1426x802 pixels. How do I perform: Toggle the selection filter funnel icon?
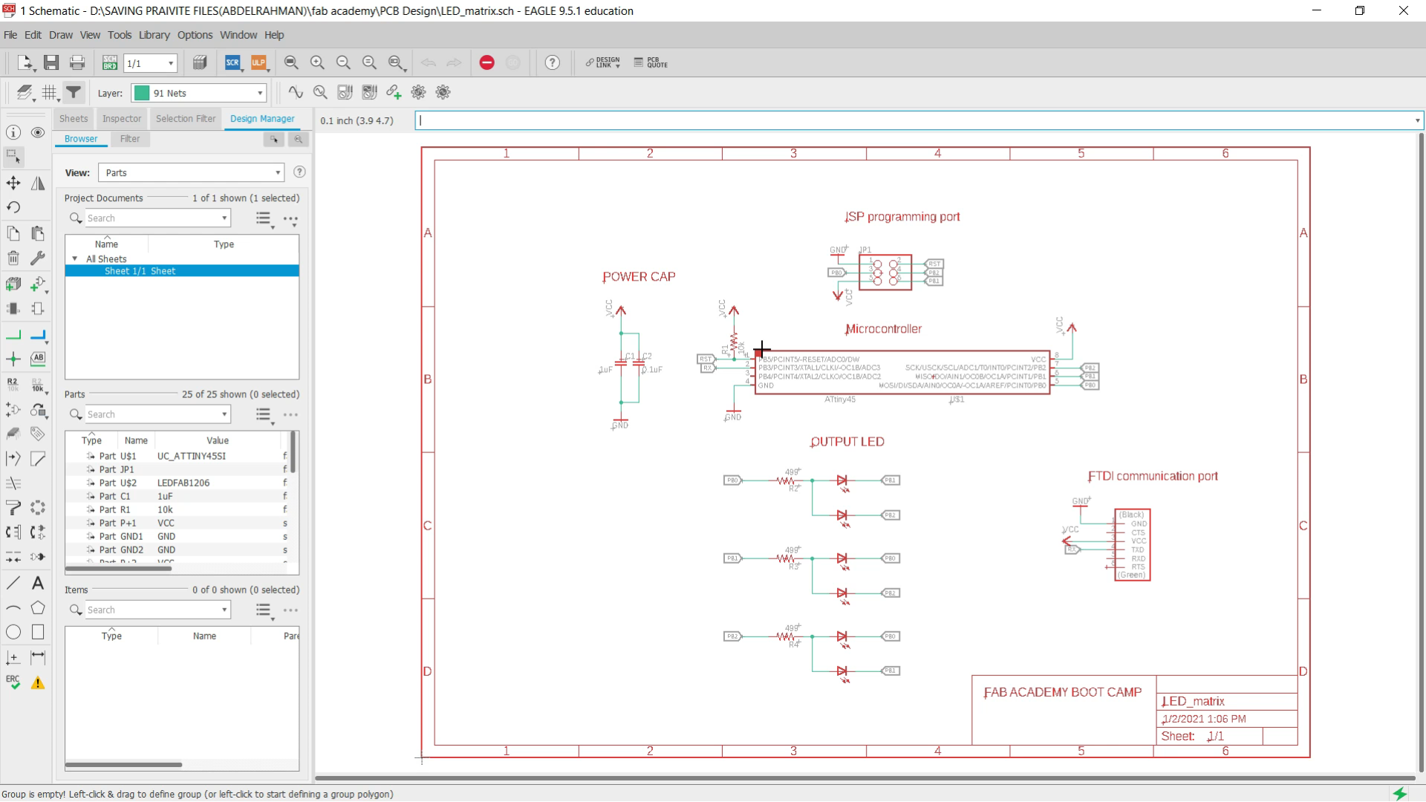74,92
